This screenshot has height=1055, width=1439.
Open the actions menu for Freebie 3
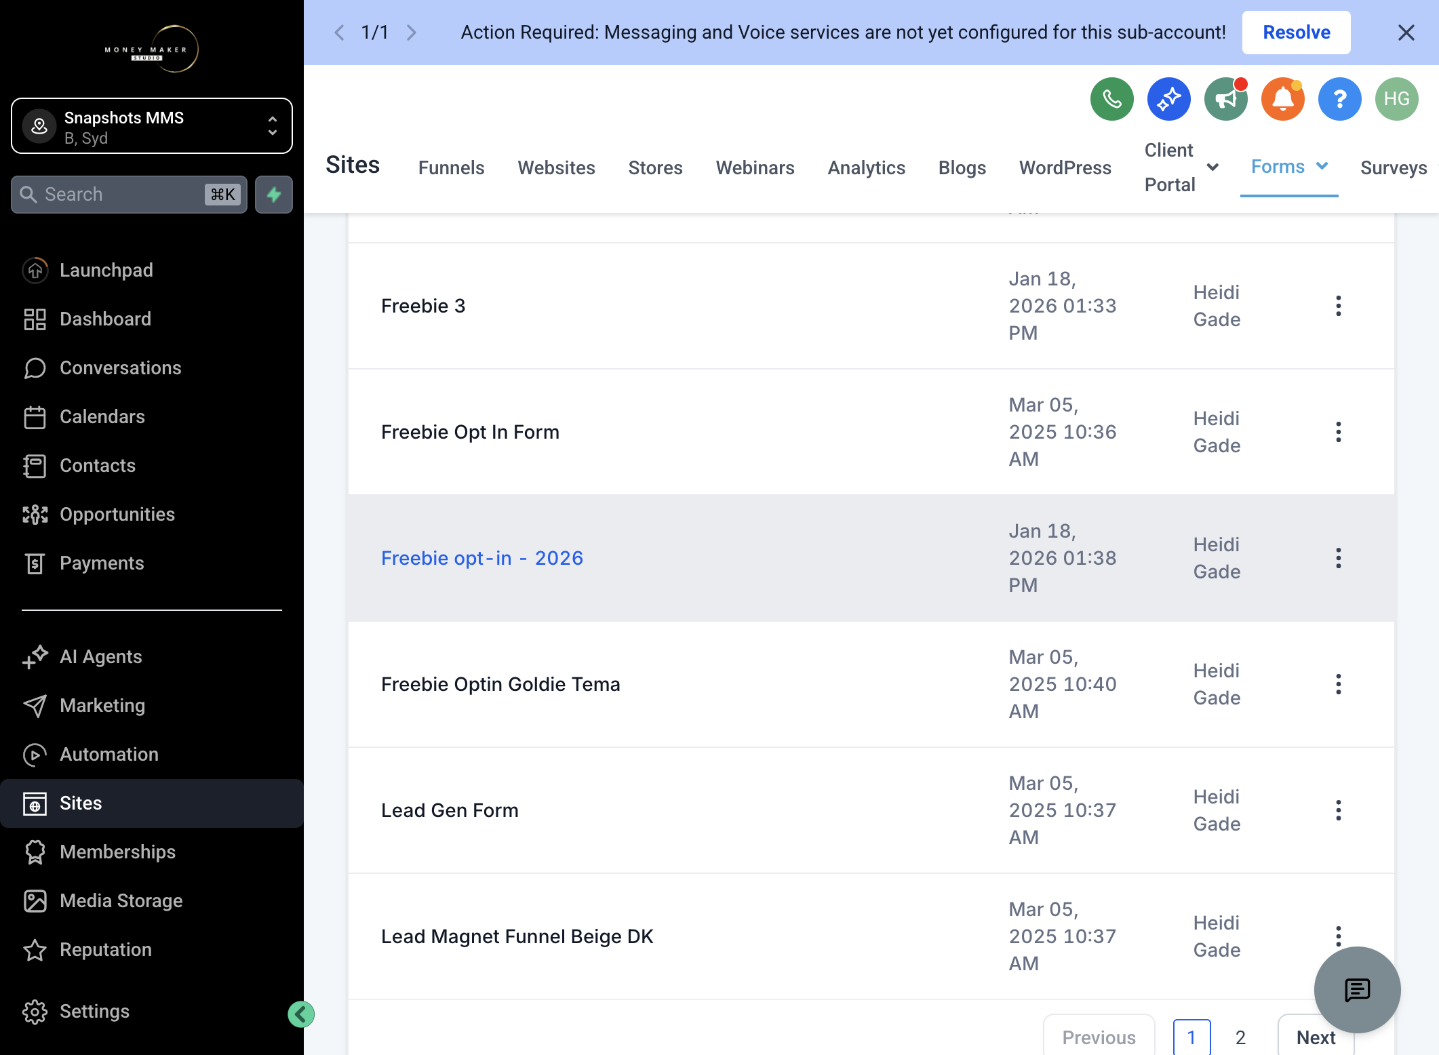tap(1338, 306)
